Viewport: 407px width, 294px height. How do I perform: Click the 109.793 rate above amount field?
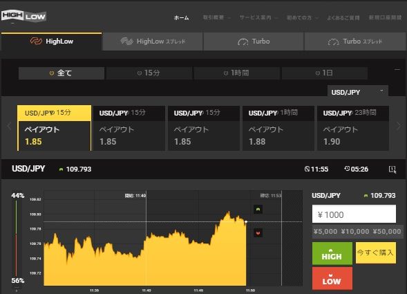[x=383, y=196]
